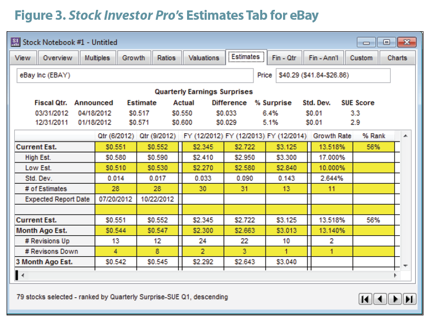
Task: Click the Price field showing $40.29
Action: point(333,75)
